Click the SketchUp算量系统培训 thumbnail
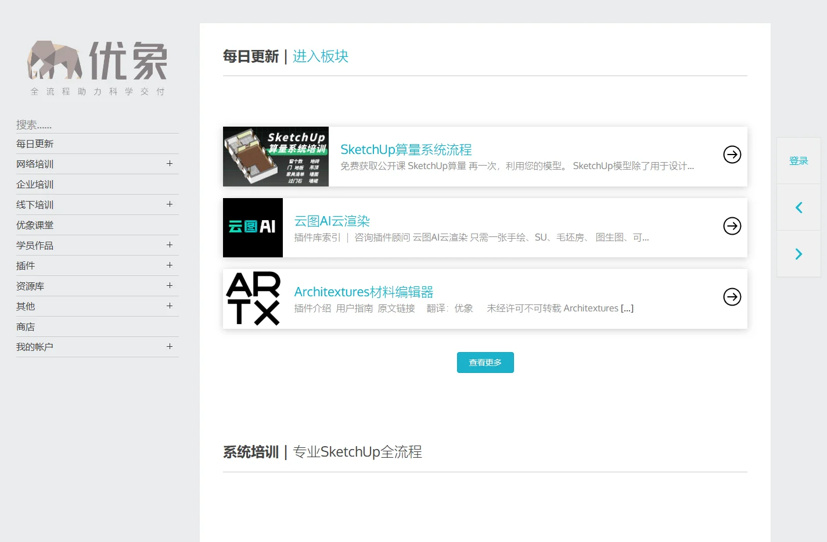 tap(276, 156)
